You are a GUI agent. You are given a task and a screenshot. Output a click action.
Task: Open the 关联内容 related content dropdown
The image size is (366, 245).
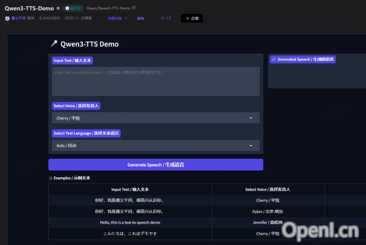[x=117, y=19]
